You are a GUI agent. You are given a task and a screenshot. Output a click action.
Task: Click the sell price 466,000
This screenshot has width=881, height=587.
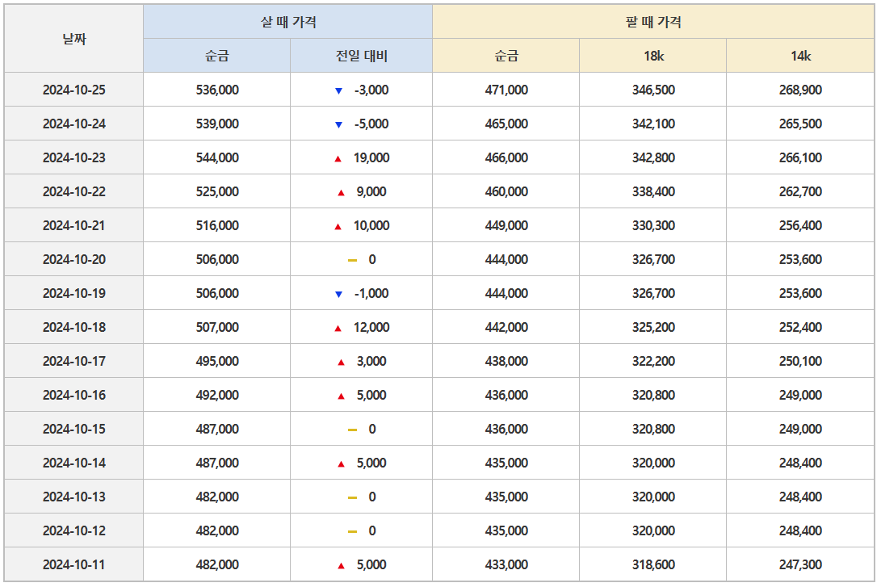click(506, 157)
